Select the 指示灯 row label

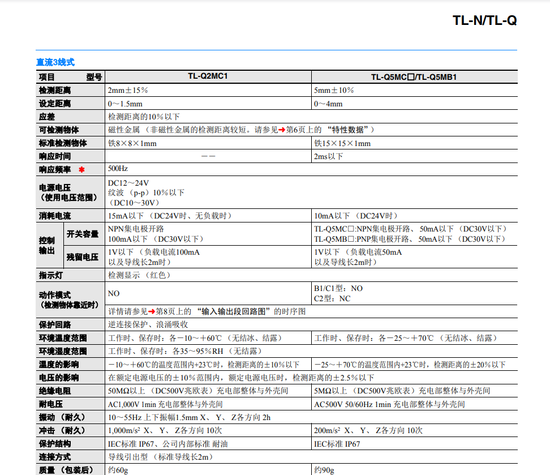51,275
